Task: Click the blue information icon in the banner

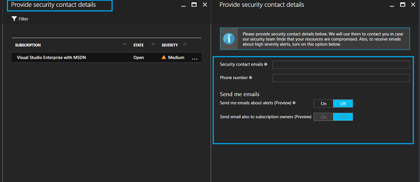Action: (229, 39)
